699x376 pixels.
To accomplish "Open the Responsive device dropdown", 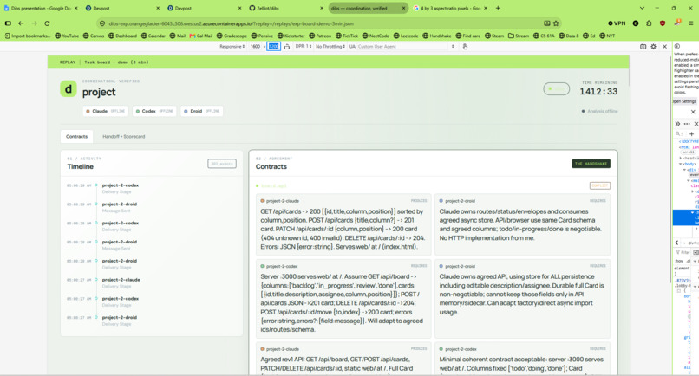I will 232,46.
